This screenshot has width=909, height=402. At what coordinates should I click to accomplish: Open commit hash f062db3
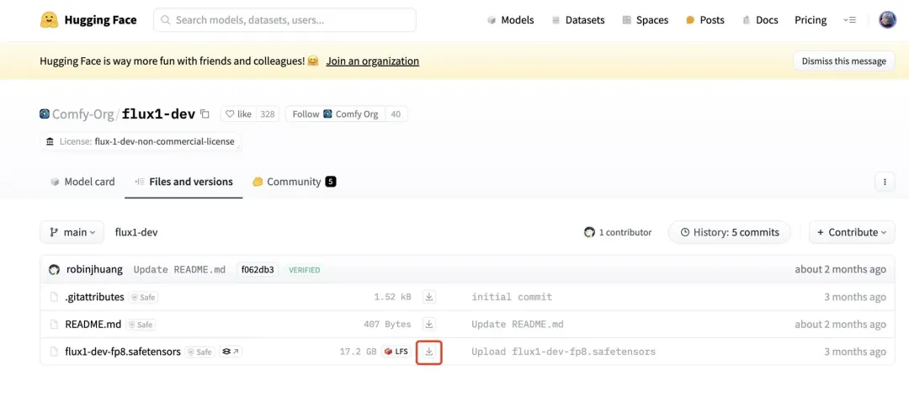point(258,269)
